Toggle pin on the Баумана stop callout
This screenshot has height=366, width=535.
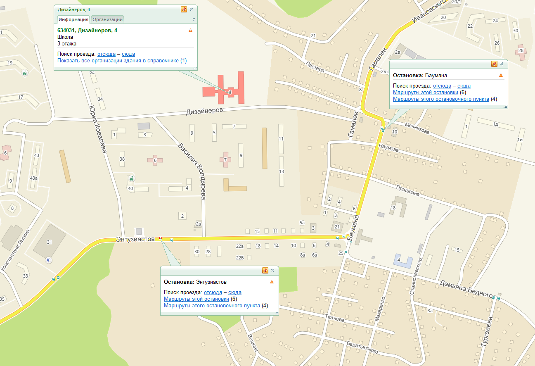494,64
